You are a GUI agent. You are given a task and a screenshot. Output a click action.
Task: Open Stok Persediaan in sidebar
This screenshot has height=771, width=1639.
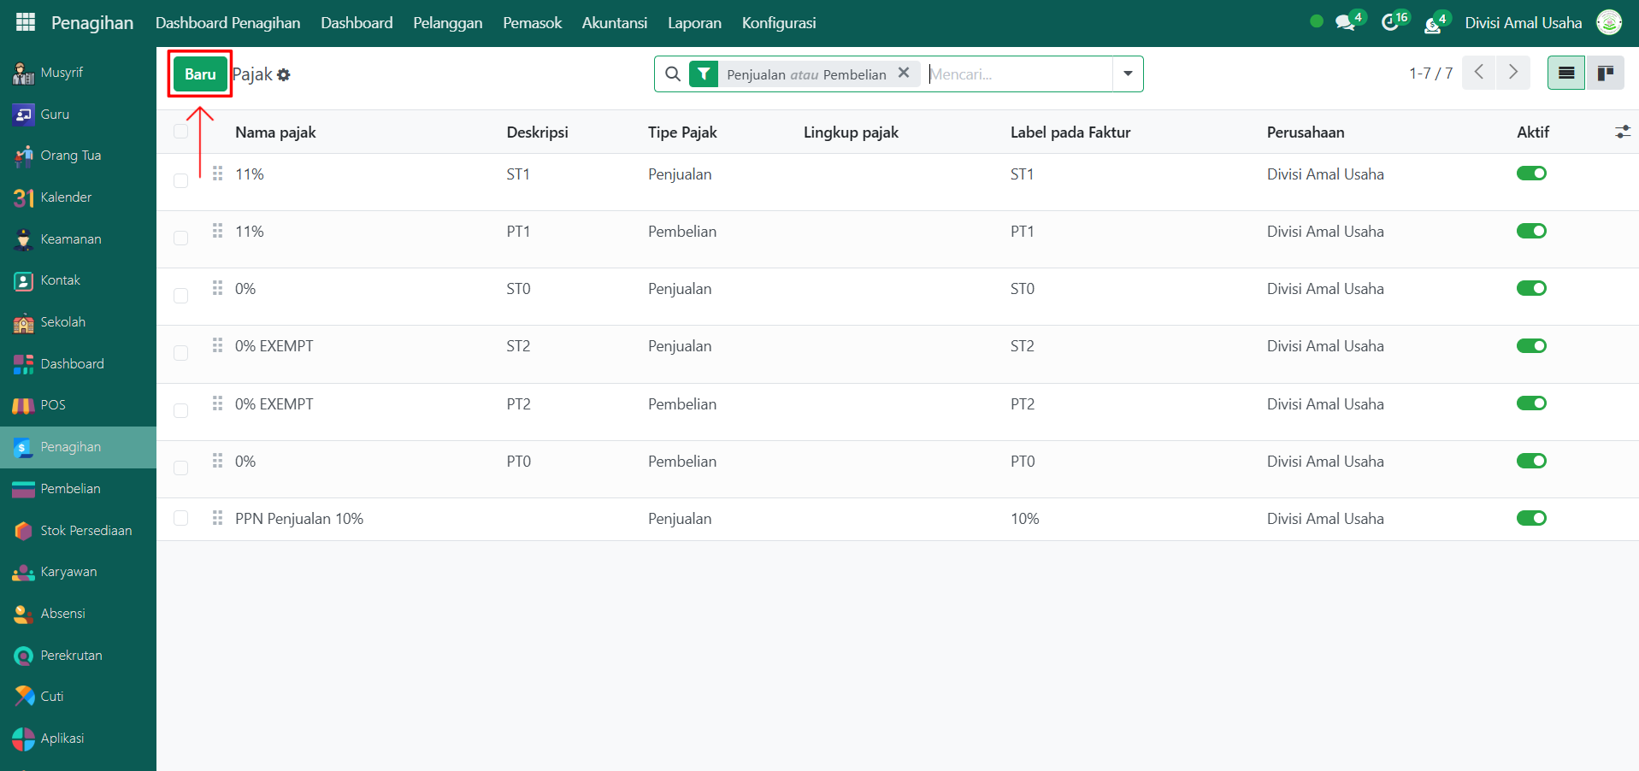85,530
